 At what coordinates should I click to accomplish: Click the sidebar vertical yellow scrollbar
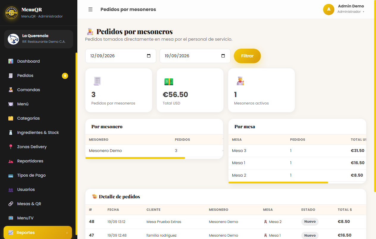pos(76,144)
